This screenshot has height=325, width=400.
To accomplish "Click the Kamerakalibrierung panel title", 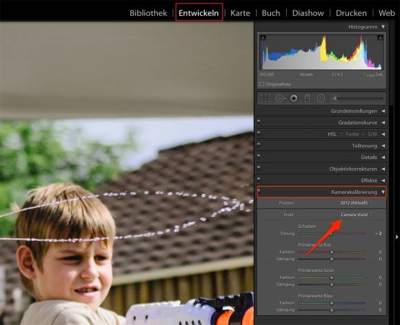I will coord(354,192).
